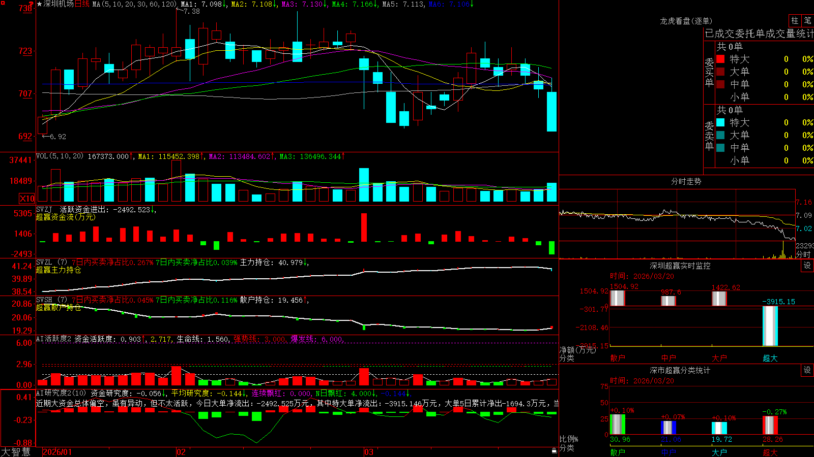Click the 资金研究度: -0.056 text
This screenshot has height=457, width=814.
point(126,393)
